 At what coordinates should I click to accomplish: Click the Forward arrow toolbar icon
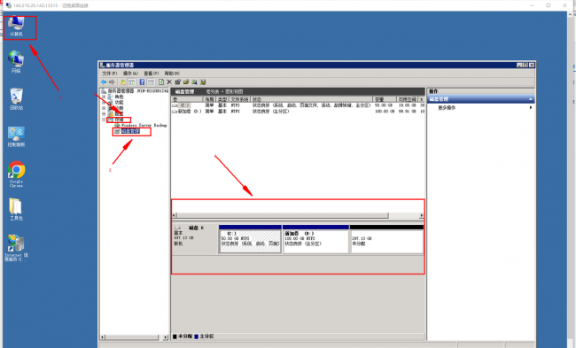tap(112, 82)
